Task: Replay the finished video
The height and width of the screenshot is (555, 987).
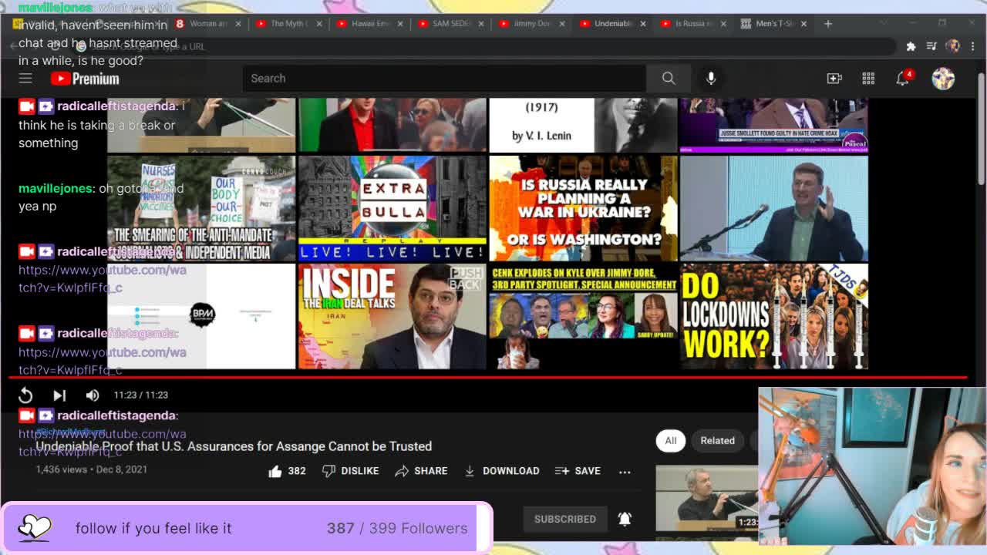Action: point(25,395)
